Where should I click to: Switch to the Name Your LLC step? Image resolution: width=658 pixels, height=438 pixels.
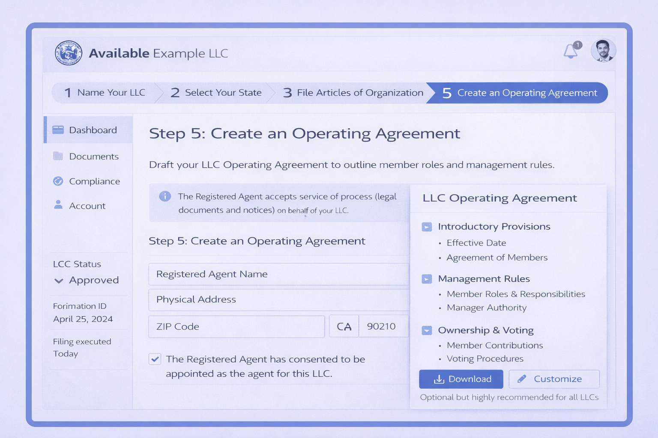click(x=105, y=92)
